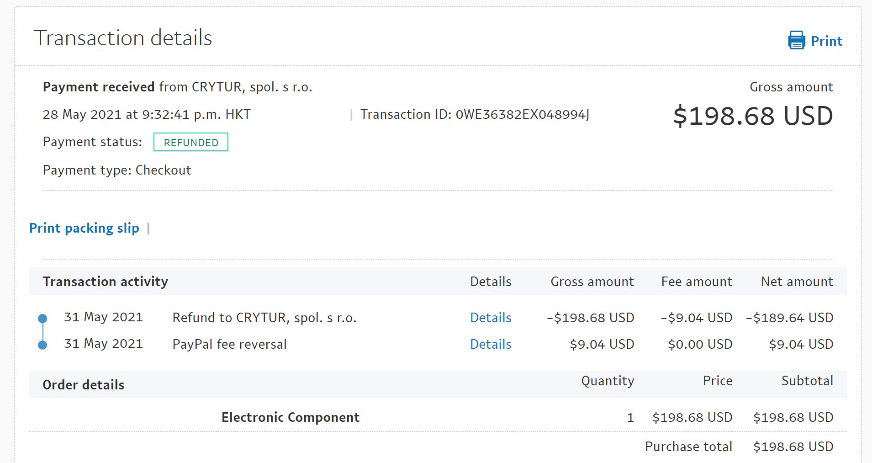The width and height of the screenshot is (872, 463).
Task: Click the -$9.04 USD fee amount
Action: (x=697, y=318)
